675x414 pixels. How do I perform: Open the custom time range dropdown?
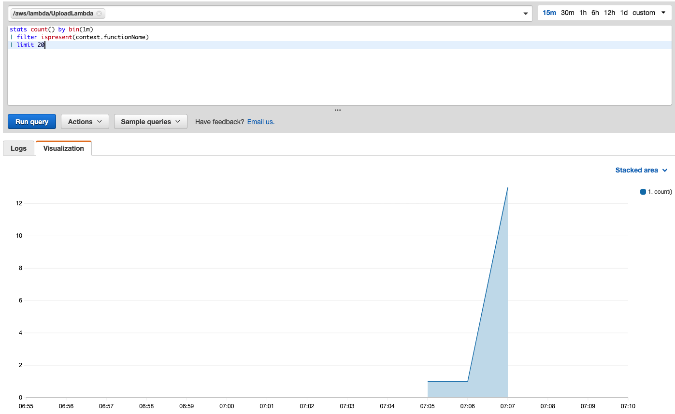click(649, 13)
